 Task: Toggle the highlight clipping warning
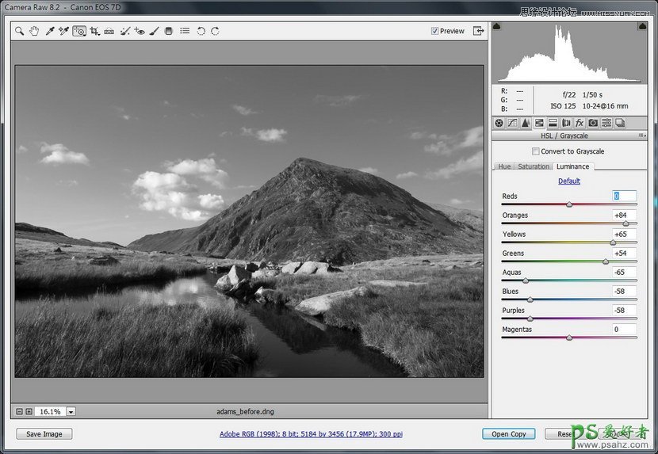pos(642,27)
